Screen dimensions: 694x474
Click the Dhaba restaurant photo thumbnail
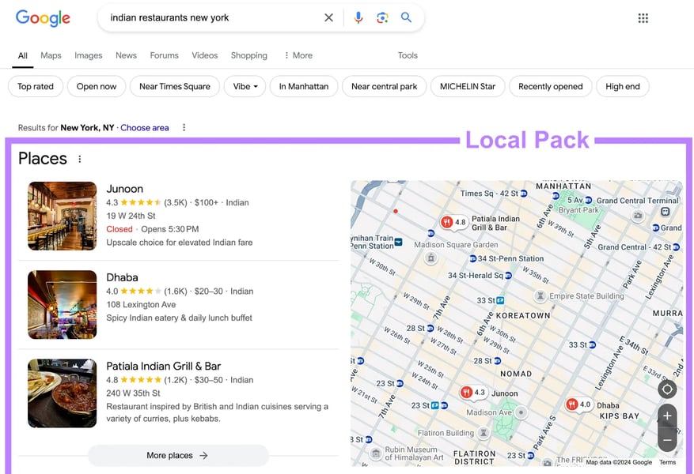[62, 305]
